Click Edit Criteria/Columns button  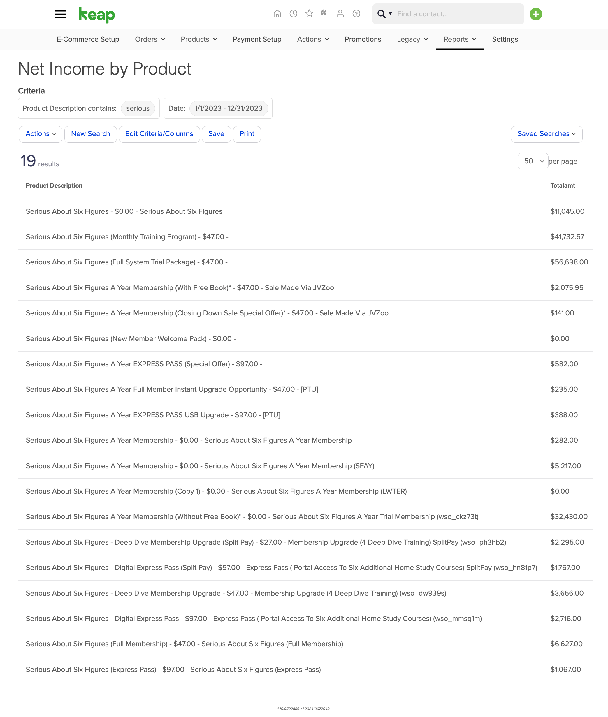pos(159,134)
